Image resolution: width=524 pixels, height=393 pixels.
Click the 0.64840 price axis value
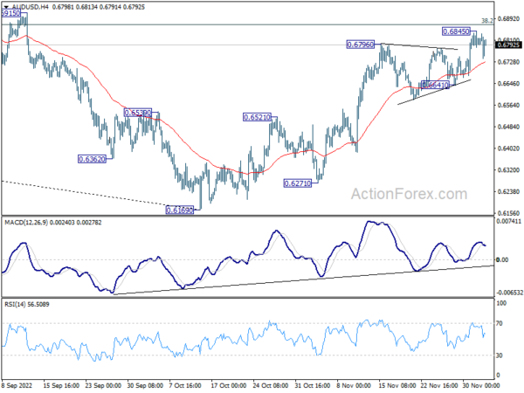(x=508, y=127)
